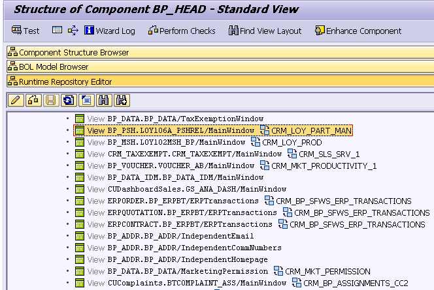Click Enhance Component
The width and height of the screenshot is (434, 290).
[x=358, y=31]
